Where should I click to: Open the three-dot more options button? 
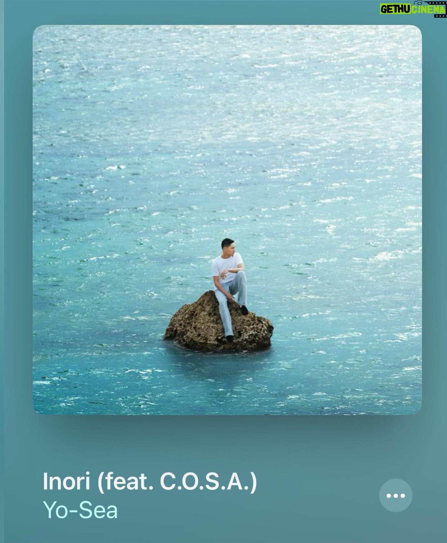click(x=396, y=495)
